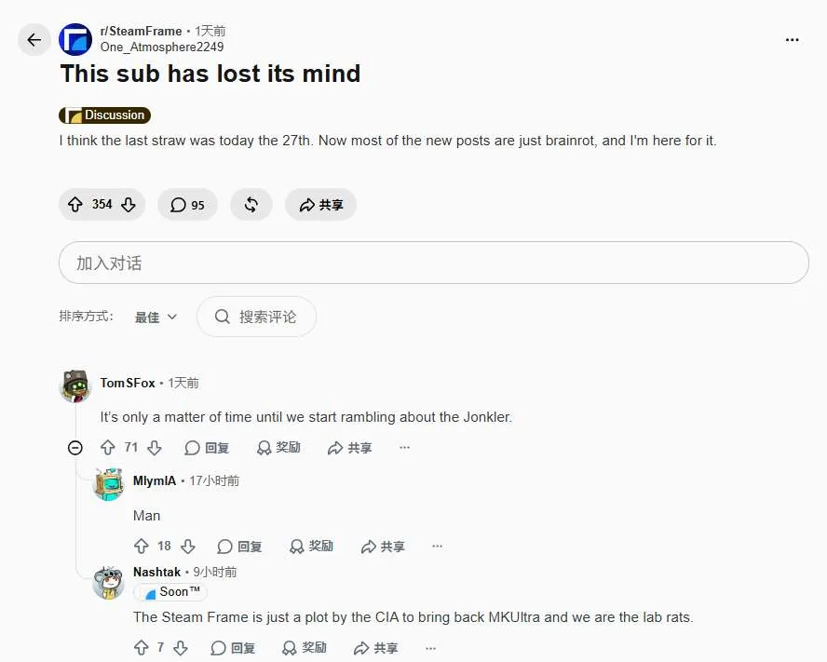Open One_Atmosphere2249 user profile
This screenshot has width=827, height=662.
point(162,47)
